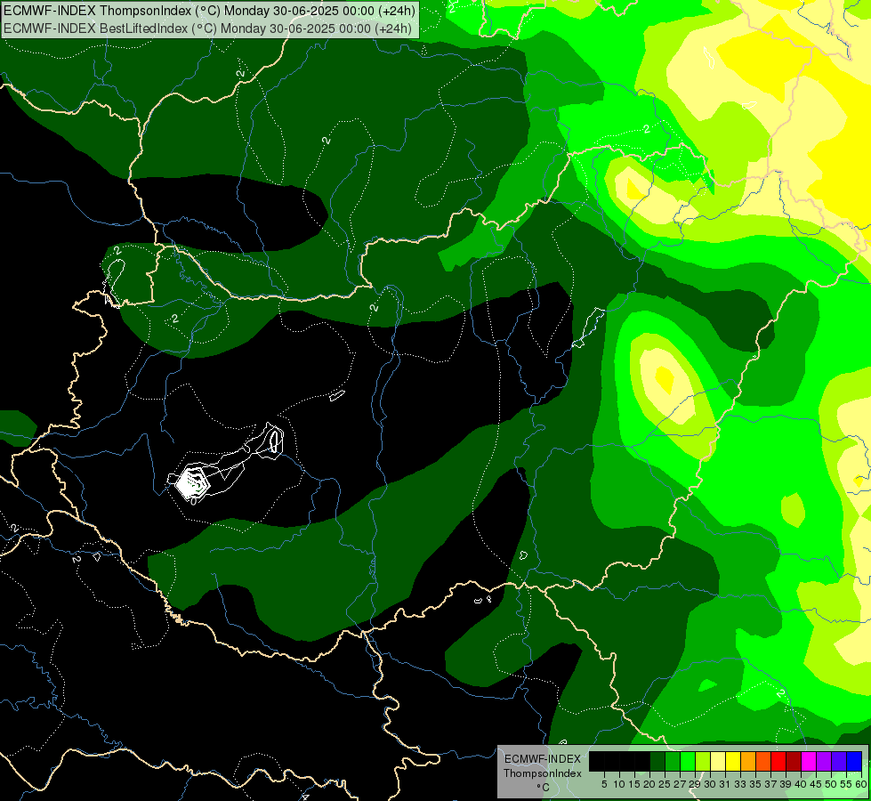The image size is (871, 801).
Task: Click the legend value 40
Action: coord(801,784)
